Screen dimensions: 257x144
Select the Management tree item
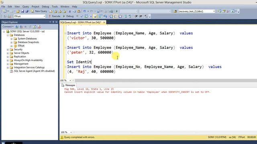tap(21, 64)
